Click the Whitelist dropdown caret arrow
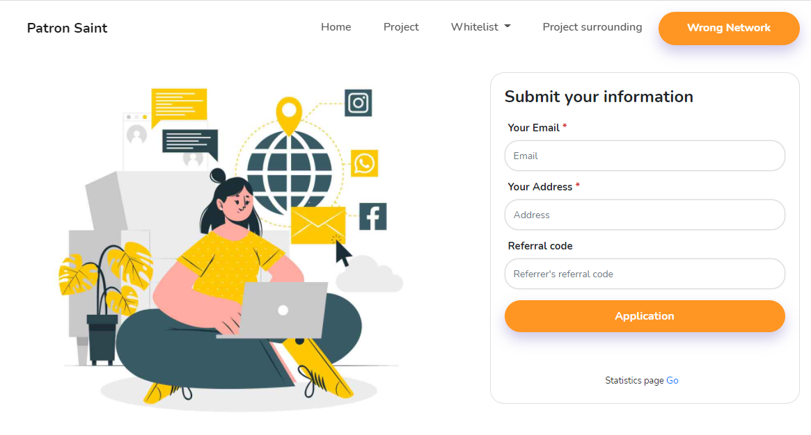The height and width of the screenshot is (435, 811). 507,26
